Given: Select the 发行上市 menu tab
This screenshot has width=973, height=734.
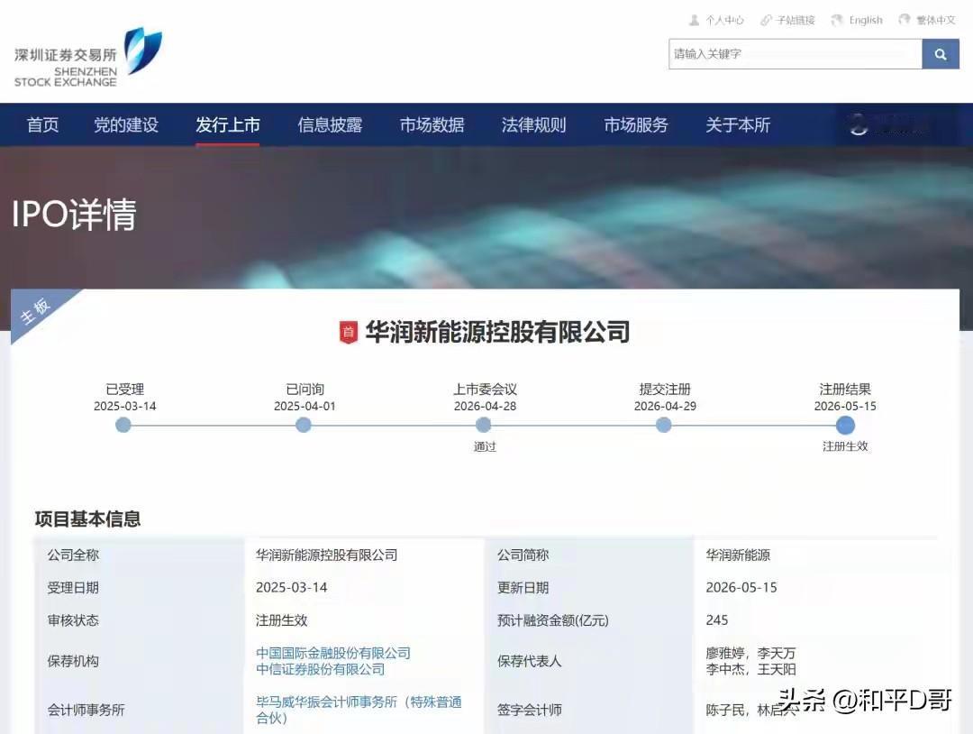Looking at the screenshot, I should point(228,124).
